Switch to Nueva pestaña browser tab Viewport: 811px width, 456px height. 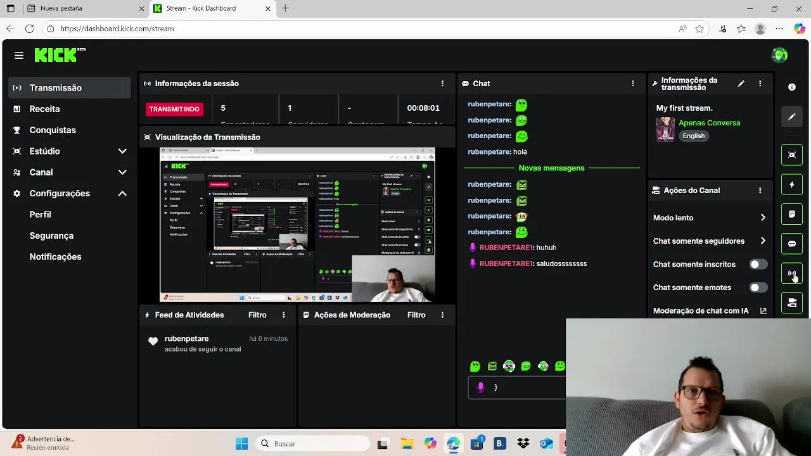point(86,9)
